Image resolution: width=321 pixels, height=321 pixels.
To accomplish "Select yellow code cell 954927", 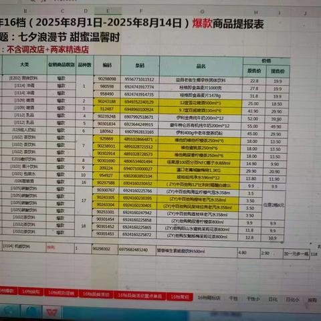I will coord(106,176).
